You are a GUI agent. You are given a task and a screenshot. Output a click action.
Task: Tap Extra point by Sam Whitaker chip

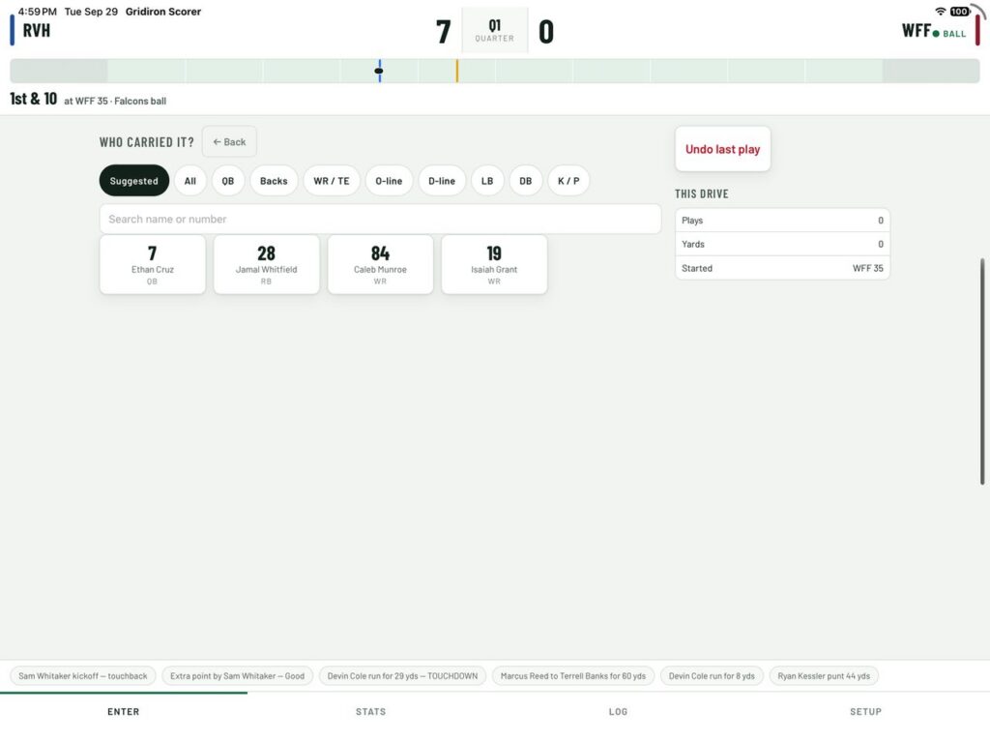pyautogui.click(x=238, y=676)
